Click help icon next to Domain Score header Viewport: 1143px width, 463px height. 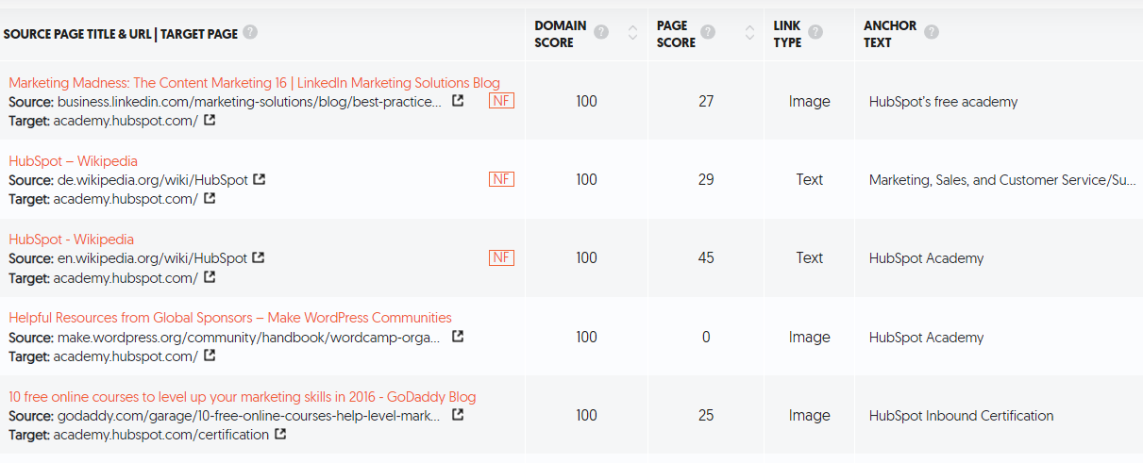tap(601, 33)
